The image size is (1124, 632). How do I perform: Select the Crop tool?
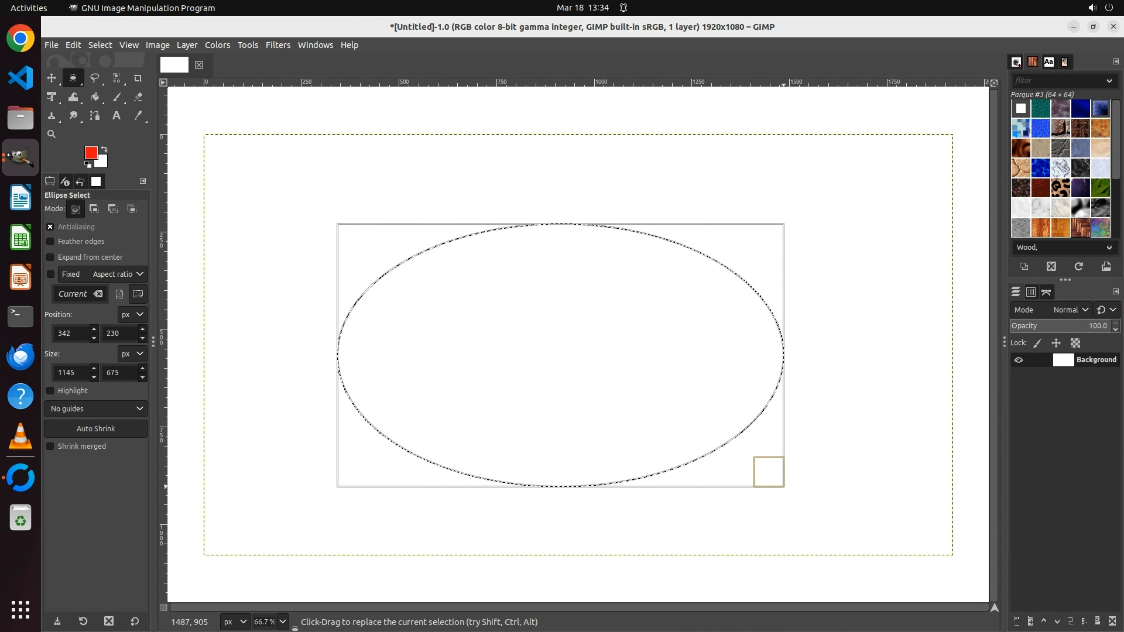pyautogui.click(x=138, y=78)
